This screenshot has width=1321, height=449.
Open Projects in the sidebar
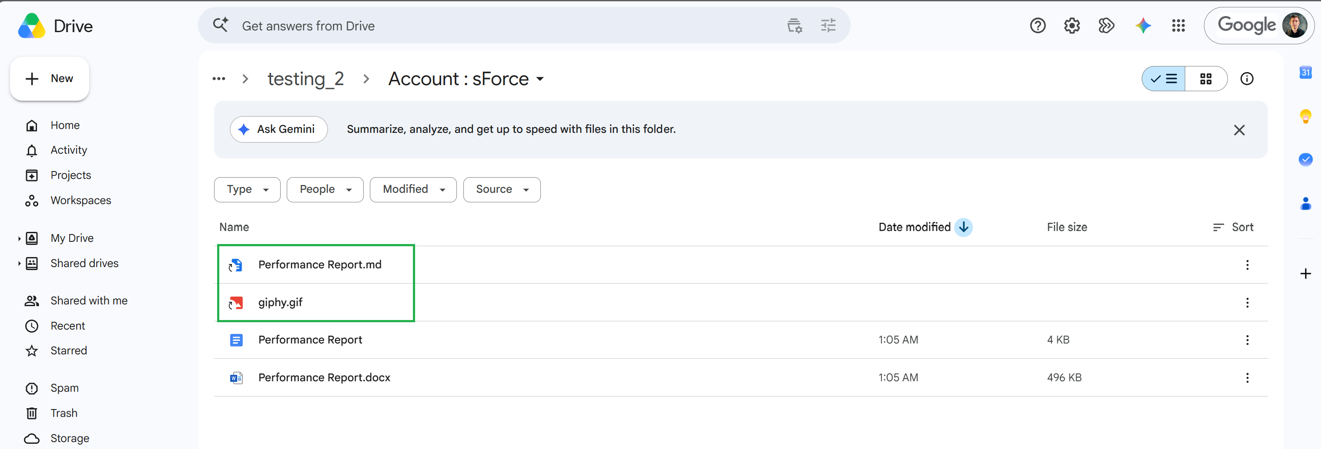coord(71,175)
